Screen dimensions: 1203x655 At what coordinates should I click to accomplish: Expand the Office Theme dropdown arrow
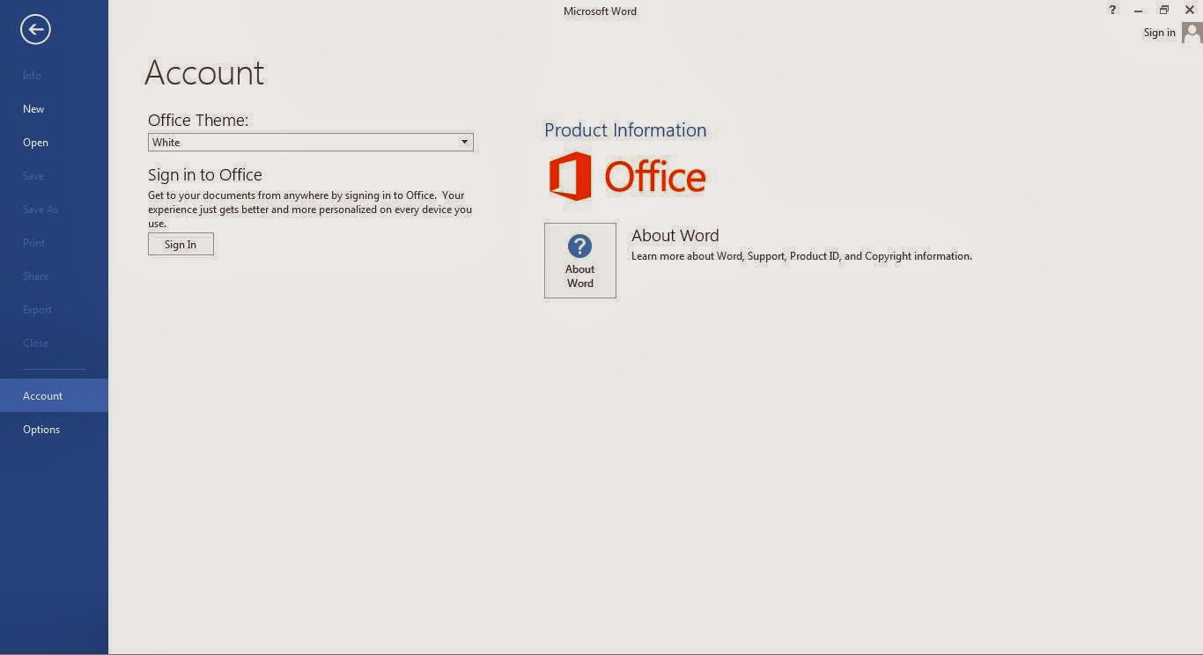point(464,143)
